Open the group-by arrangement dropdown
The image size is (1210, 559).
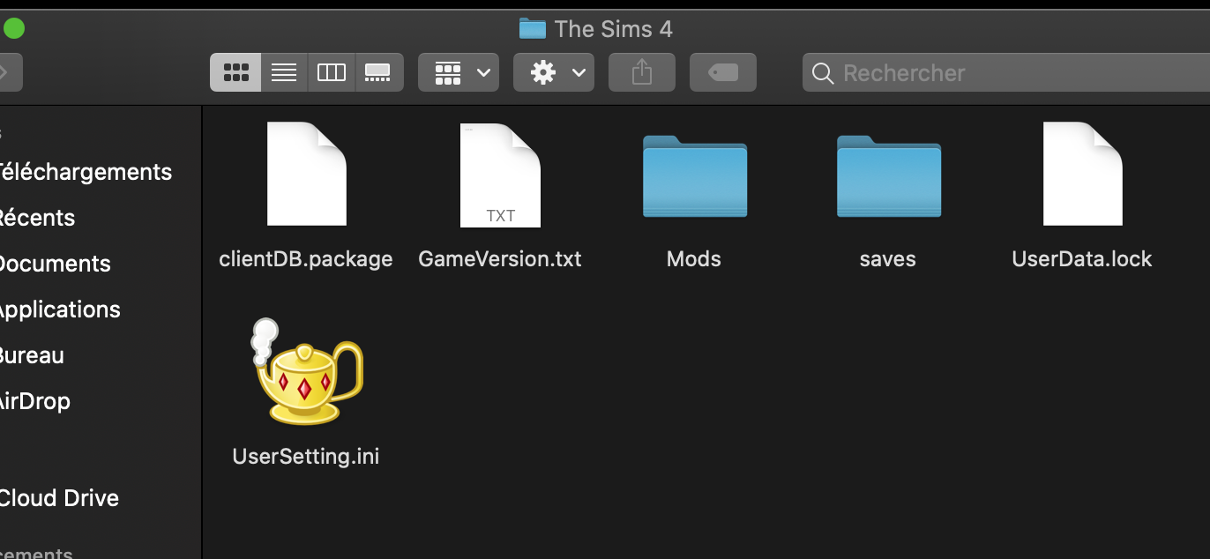coord(459,72)
